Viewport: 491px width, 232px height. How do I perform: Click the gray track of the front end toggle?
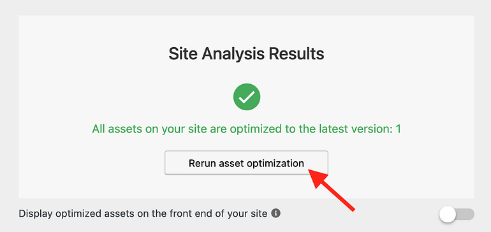(465, 214)
